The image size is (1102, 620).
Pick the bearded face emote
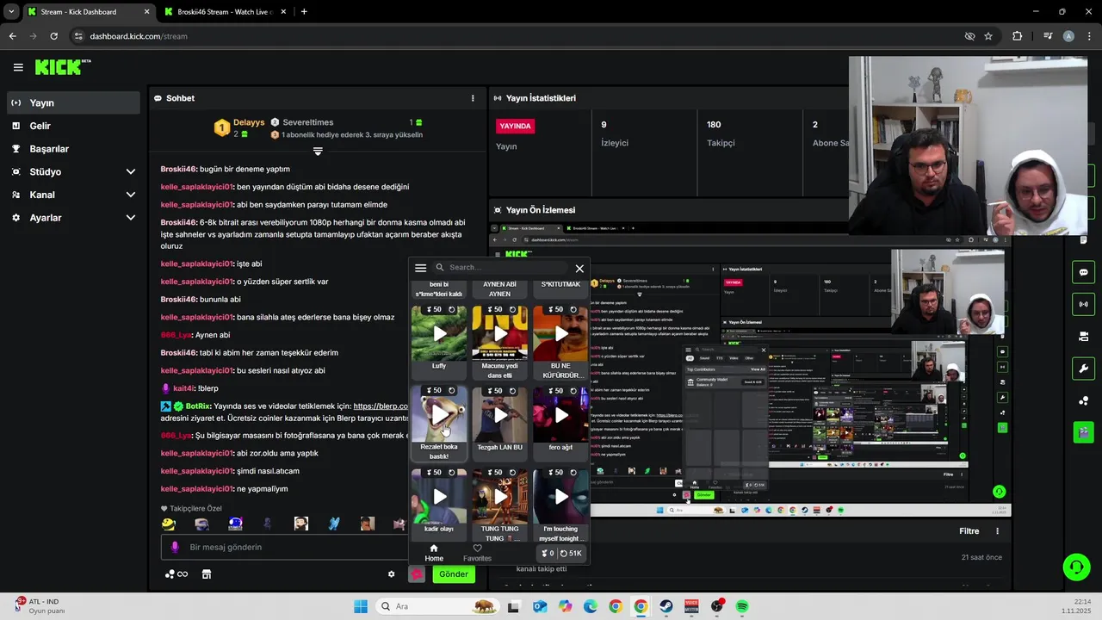(x=301, y=524)
